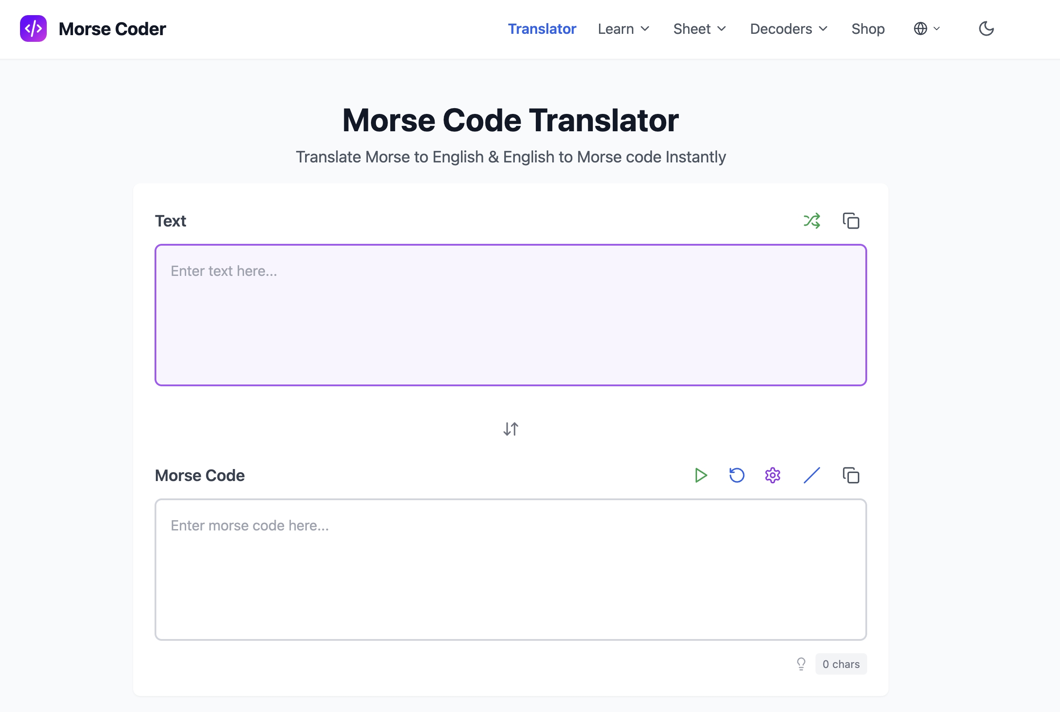Screen dimensions: 1060x712
Task: Click the Translate Morse to English subtitle
Action: [x=511, y=157]
